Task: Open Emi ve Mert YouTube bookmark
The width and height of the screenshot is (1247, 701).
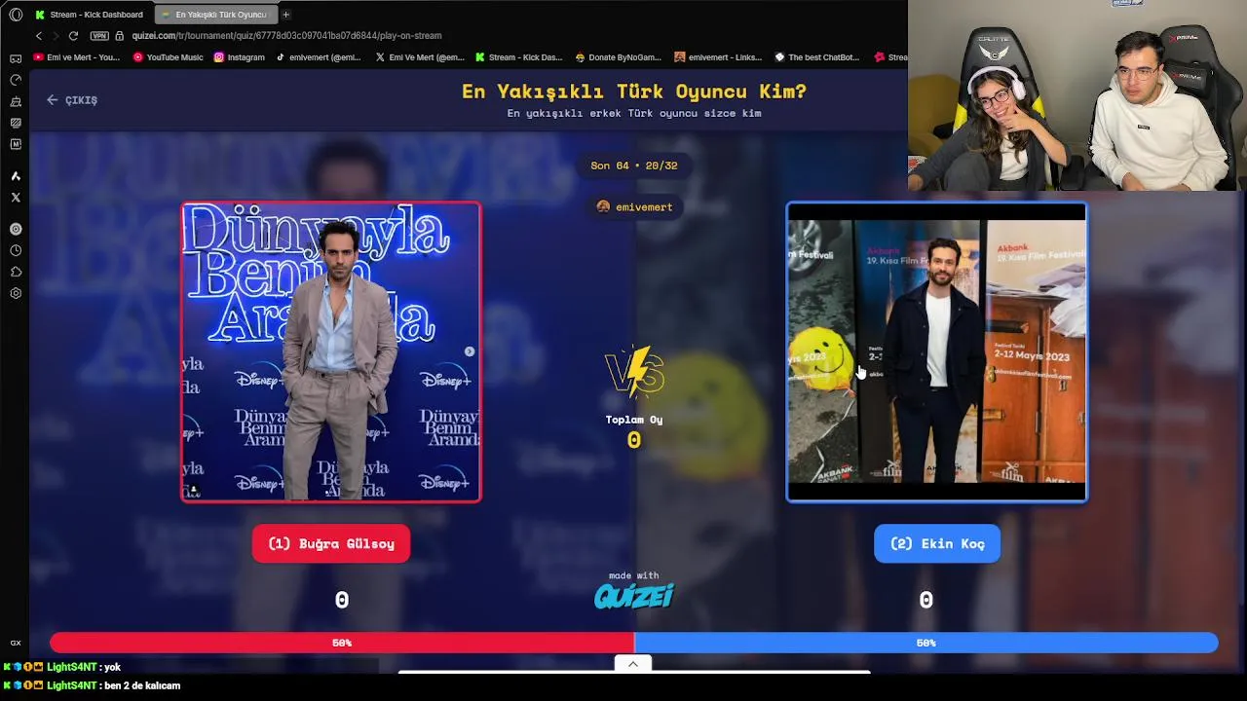Action: (77, 57)
